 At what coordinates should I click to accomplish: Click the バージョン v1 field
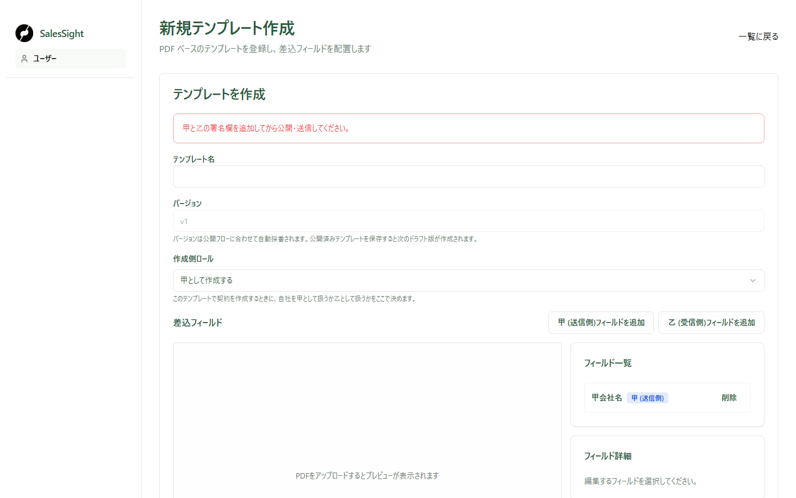(x=468, y=221)
